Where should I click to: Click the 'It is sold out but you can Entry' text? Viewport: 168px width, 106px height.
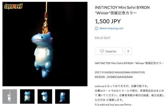(113, 104)
